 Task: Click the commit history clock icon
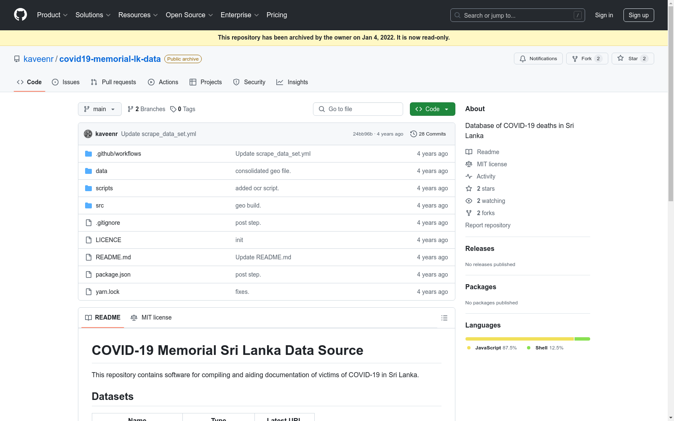pos(414,134)
